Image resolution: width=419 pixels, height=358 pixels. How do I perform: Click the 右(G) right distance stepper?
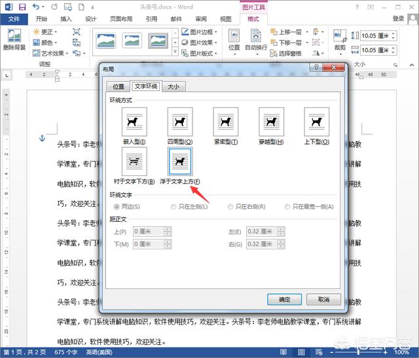click(281, 244)
